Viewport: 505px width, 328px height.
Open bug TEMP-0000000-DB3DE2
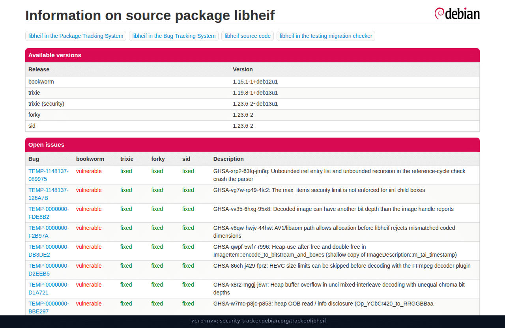49,251
